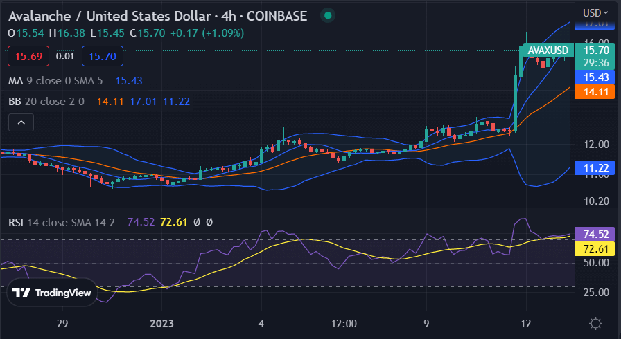Image resolution: width=621 pixels, height=339 pixels.
Task: Click the spread value 0.01
Action: click(65, 56)
